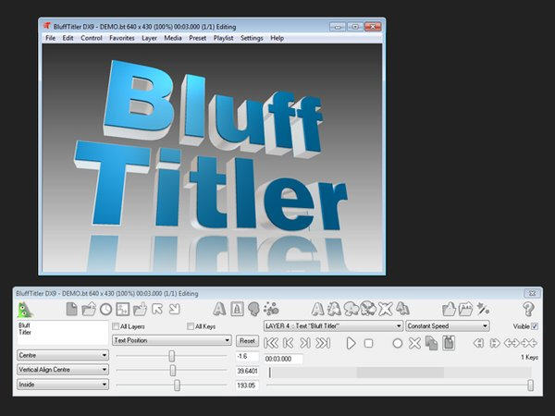Click the green Bixelangelo monster icon
This screenshot has width=555, height=416.
(x=25, y=310)
